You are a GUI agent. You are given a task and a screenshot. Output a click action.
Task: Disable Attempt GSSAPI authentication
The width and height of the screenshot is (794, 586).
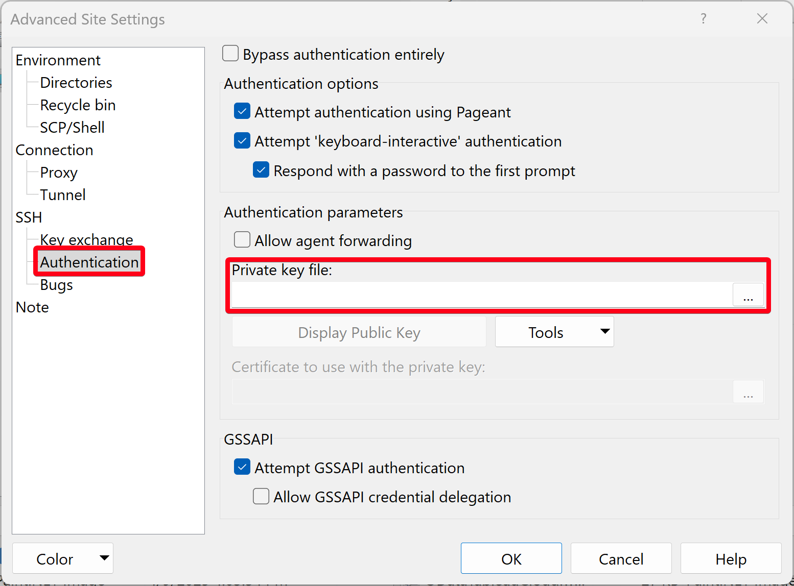point(242,467)
